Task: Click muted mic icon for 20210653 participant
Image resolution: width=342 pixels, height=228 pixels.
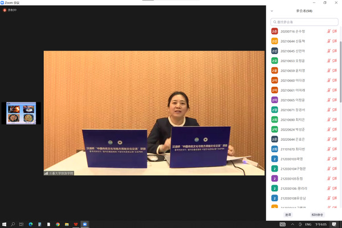Action: tap(328, 61)
